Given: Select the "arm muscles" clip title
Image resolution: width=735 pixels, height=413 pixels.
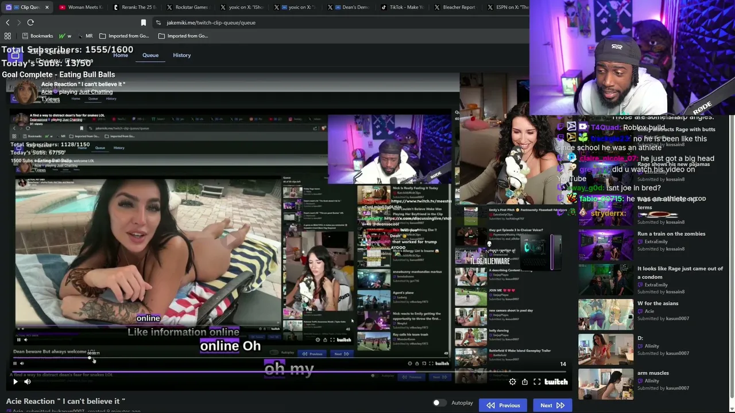Looking at the screenshot, I should point(653,373).
